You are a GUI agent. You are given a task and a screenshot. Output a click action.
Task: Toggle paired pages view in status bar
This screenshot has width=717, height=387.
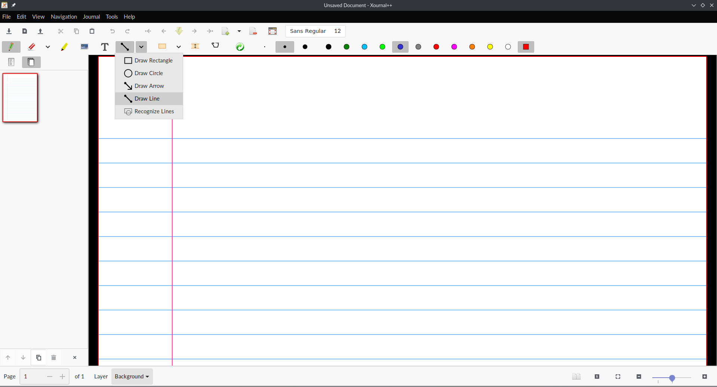pos(577,377)
